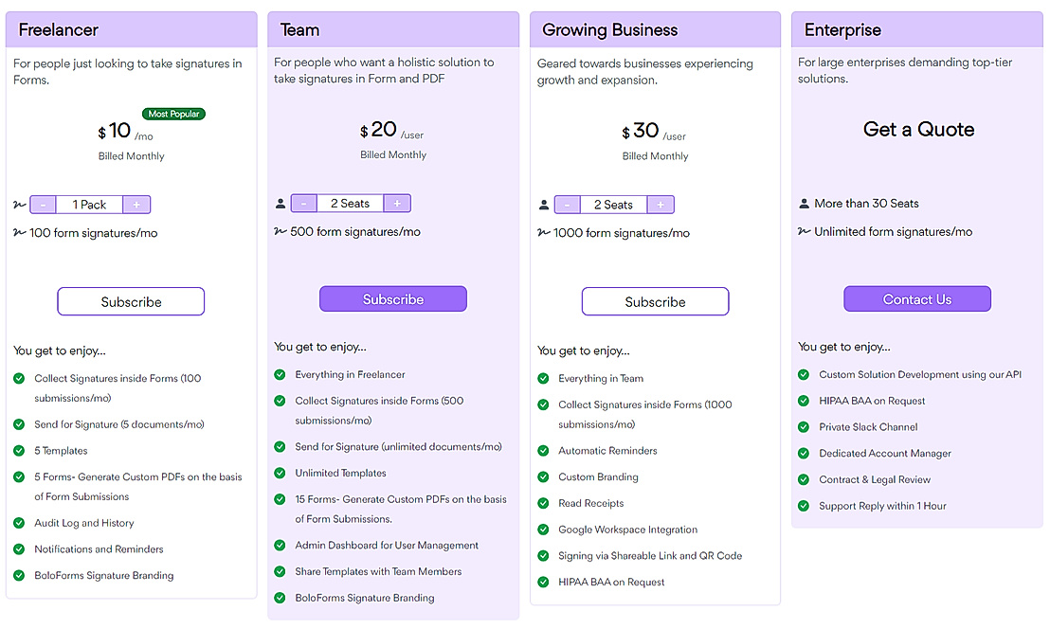
Task: Click the signature icon beside "100 form signatures/mo"
Action: click(x=18, y=233)
